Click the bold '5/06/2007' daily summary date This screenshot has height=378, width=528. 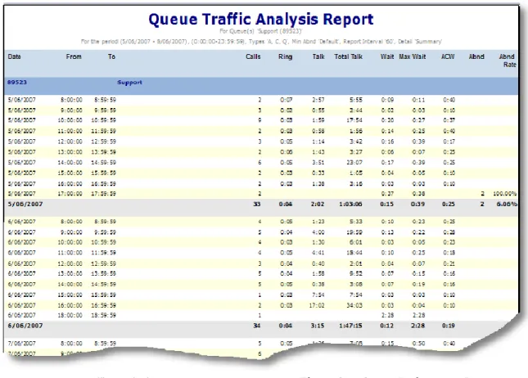coord(25,204)
